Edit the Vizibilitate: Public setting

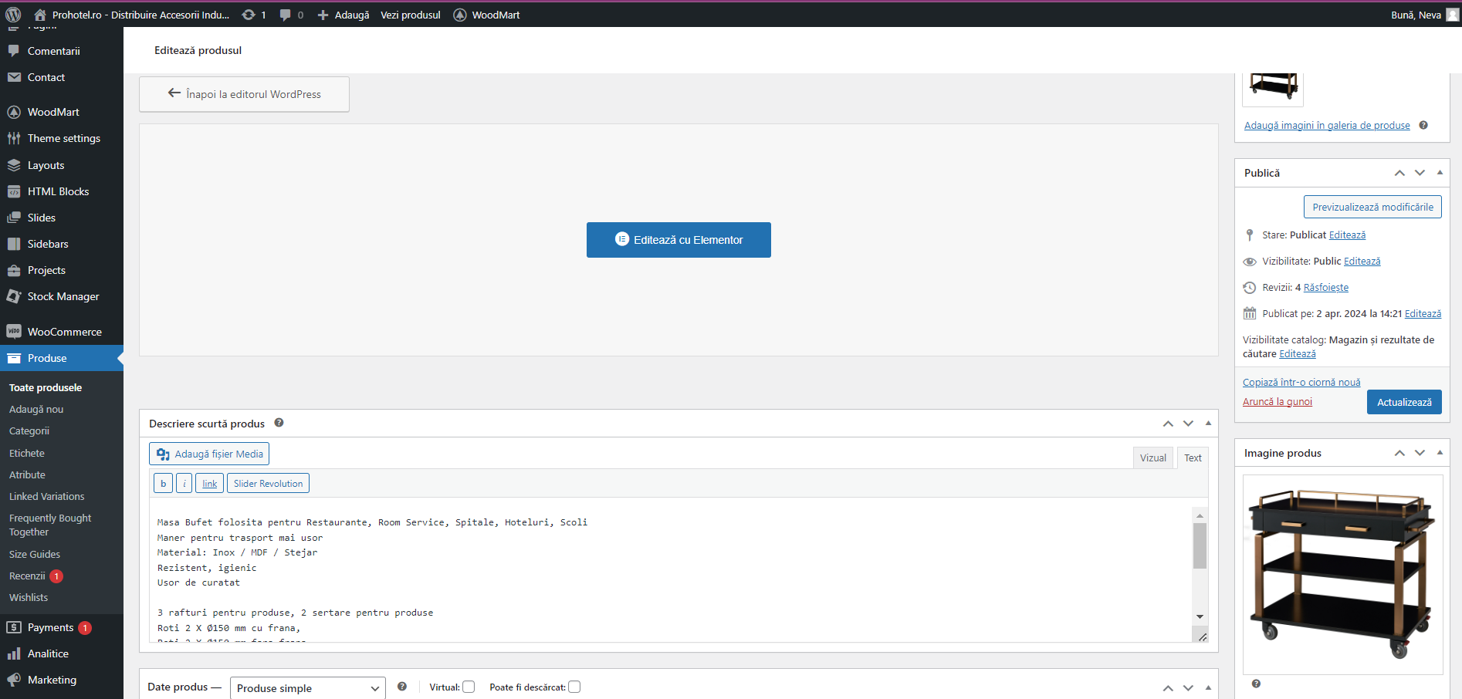point(1362,261)
